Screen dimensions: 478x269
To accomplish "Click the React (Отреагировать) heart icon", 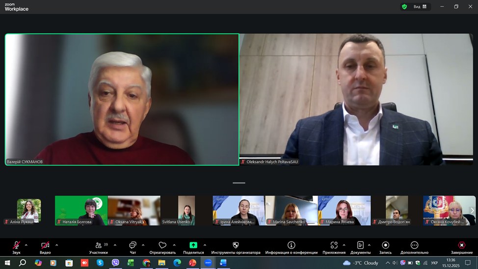I will click(x=162, y=245).
